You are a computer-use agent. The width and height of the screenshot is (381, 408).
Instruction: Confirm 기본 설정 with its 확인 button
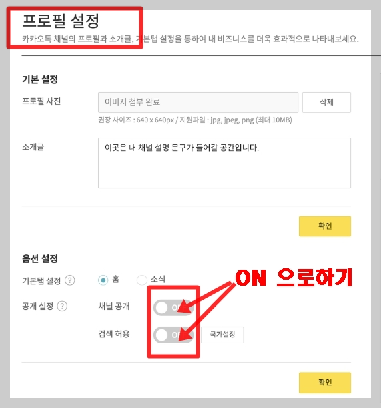325,226
